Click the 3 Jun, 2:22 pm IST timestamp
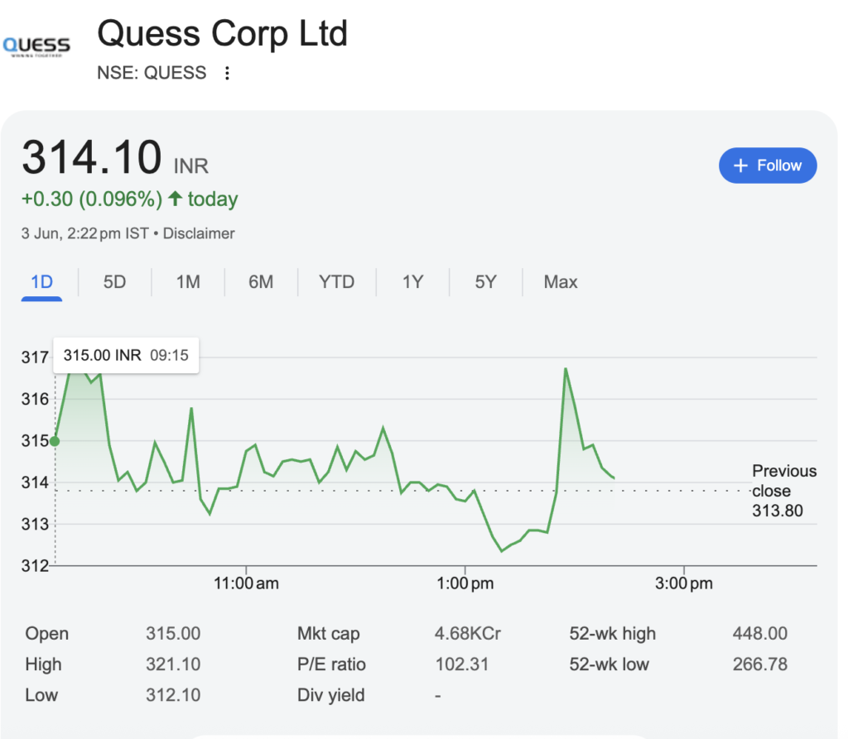The height and width of the screenshot is (739, 848). (x=85, y=233)
